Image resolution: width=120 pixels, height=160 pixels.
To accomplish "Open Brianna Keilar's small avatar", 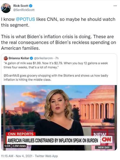I will tap(6, 58).
